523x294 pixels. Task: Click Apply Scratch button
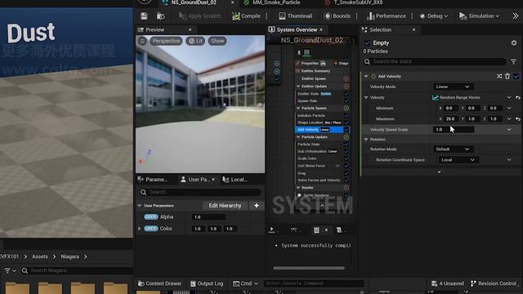[x=199, y=16]
